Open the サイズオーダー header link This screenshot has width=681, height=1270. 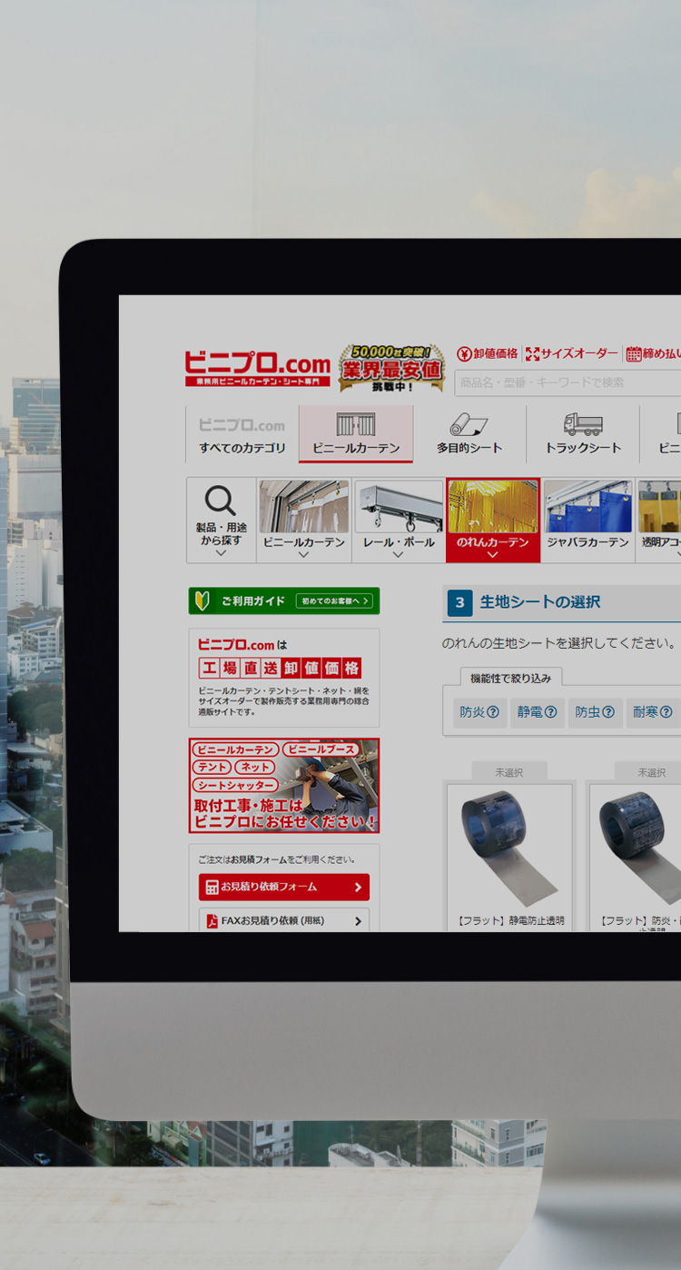pyautogui.click(x=571, y=353)
